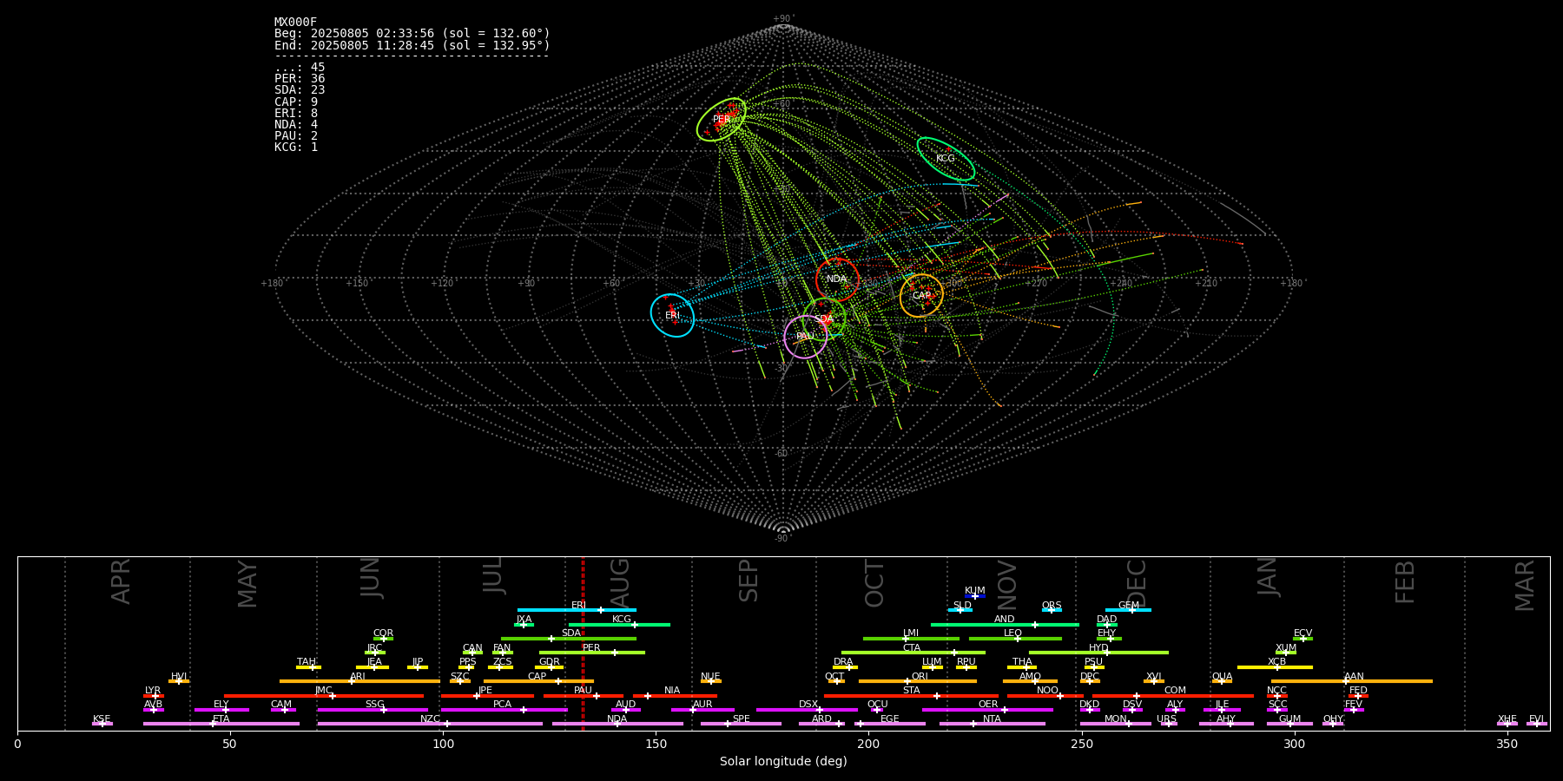
Task: Click the AND shower bar in timeline
Action: click(x=1005, y=624)
